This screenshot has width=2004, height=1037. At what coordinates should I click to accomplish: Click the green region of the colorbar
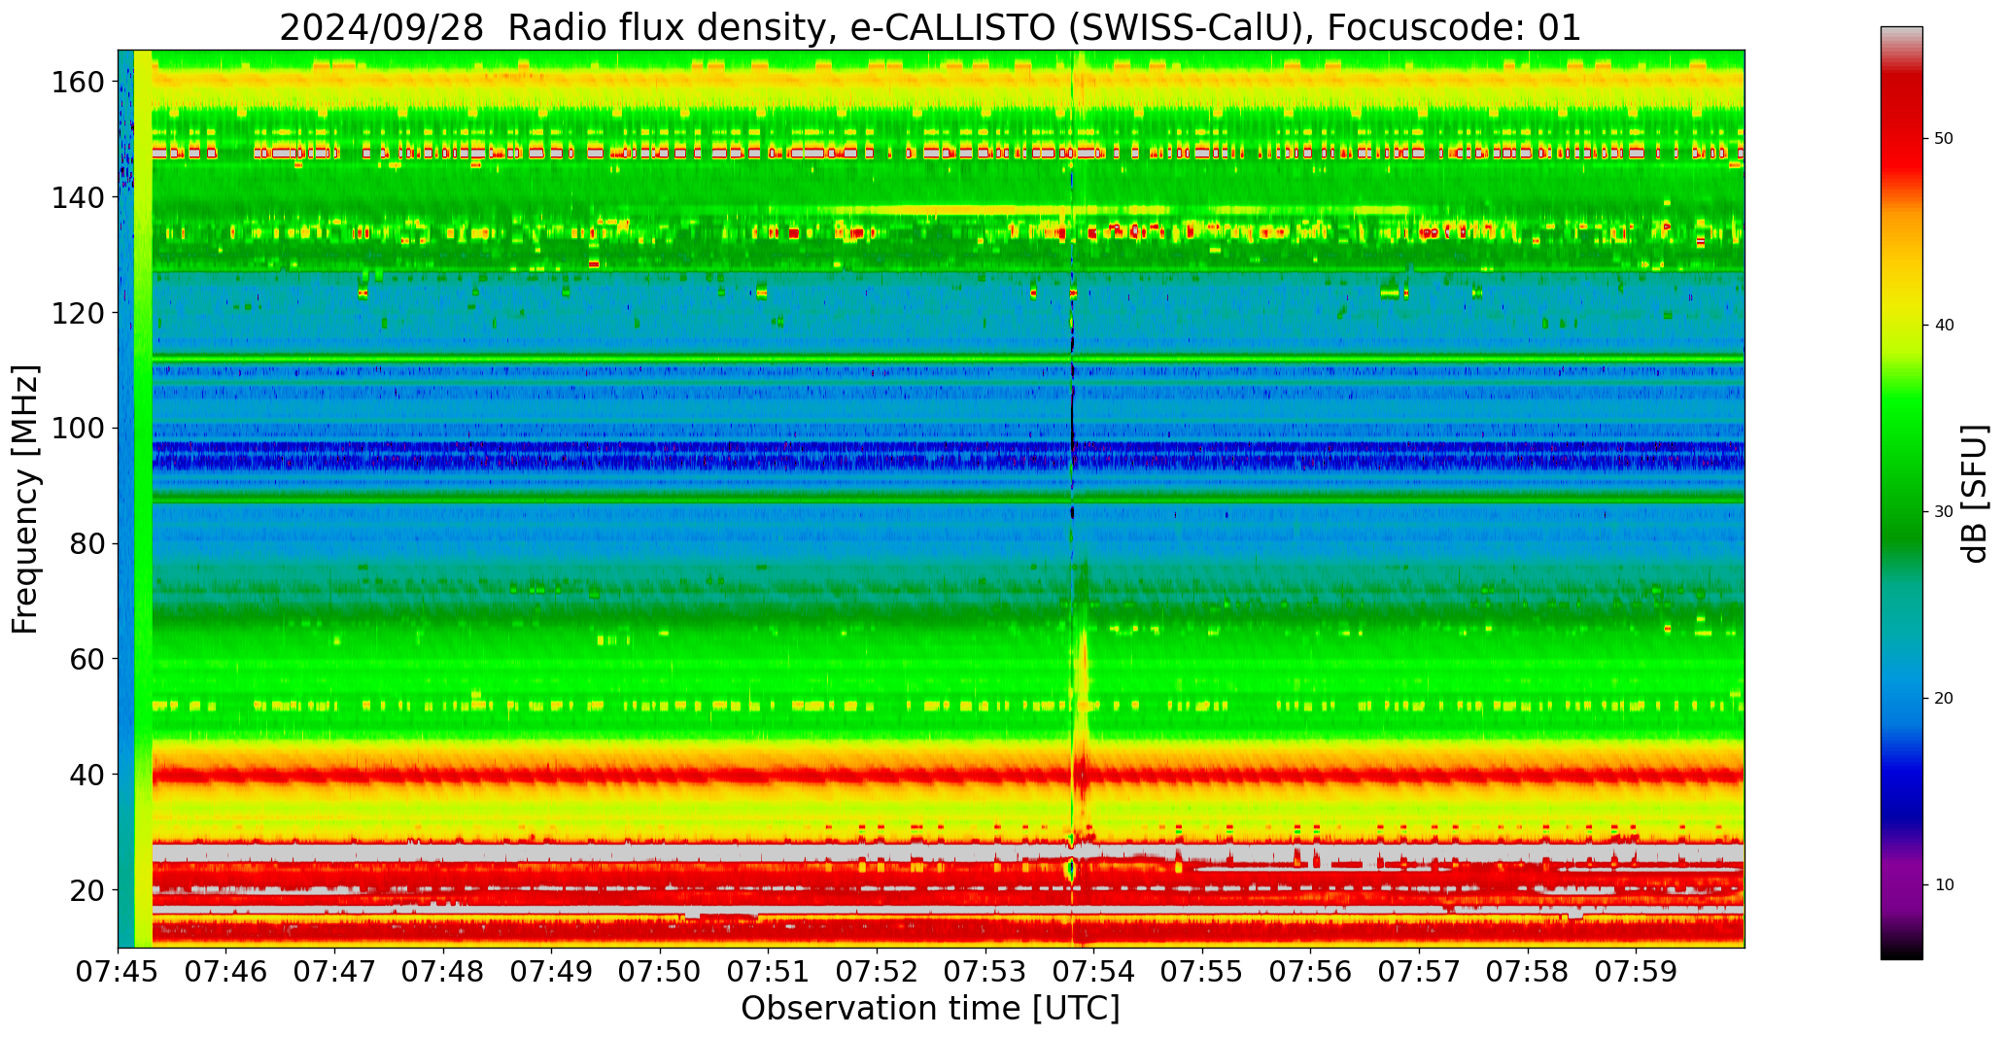tap(1901, 467)
